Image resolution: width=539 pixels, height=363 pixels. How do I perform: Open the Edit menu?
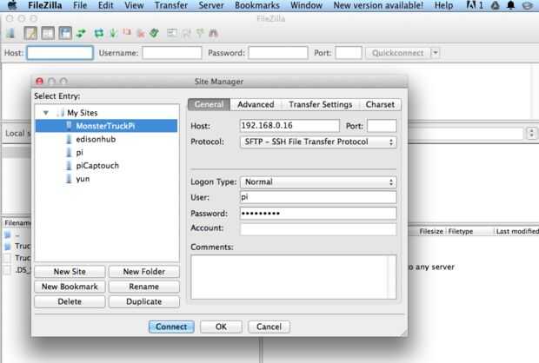(105, 5)
